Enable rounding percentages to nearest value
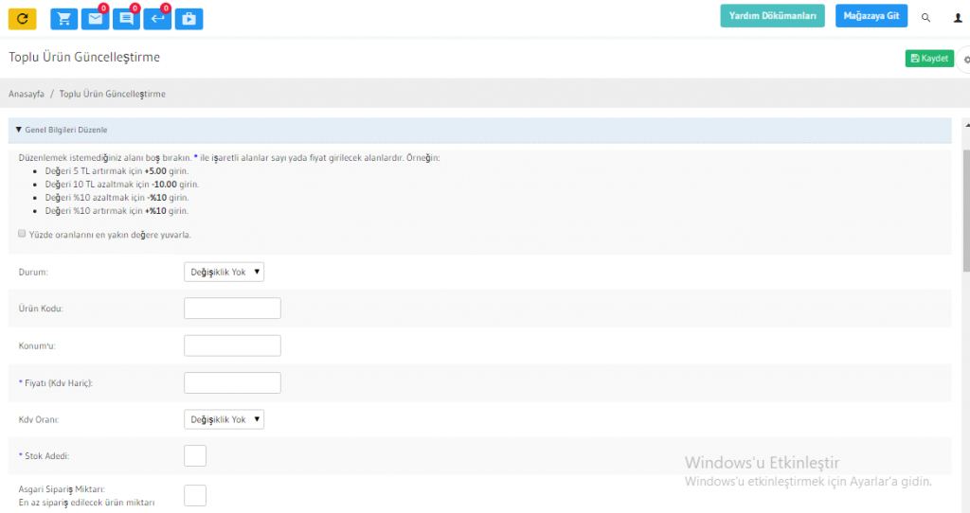This screenshot has height=513, width=970. pyautogui.click(x=22, y=234)
